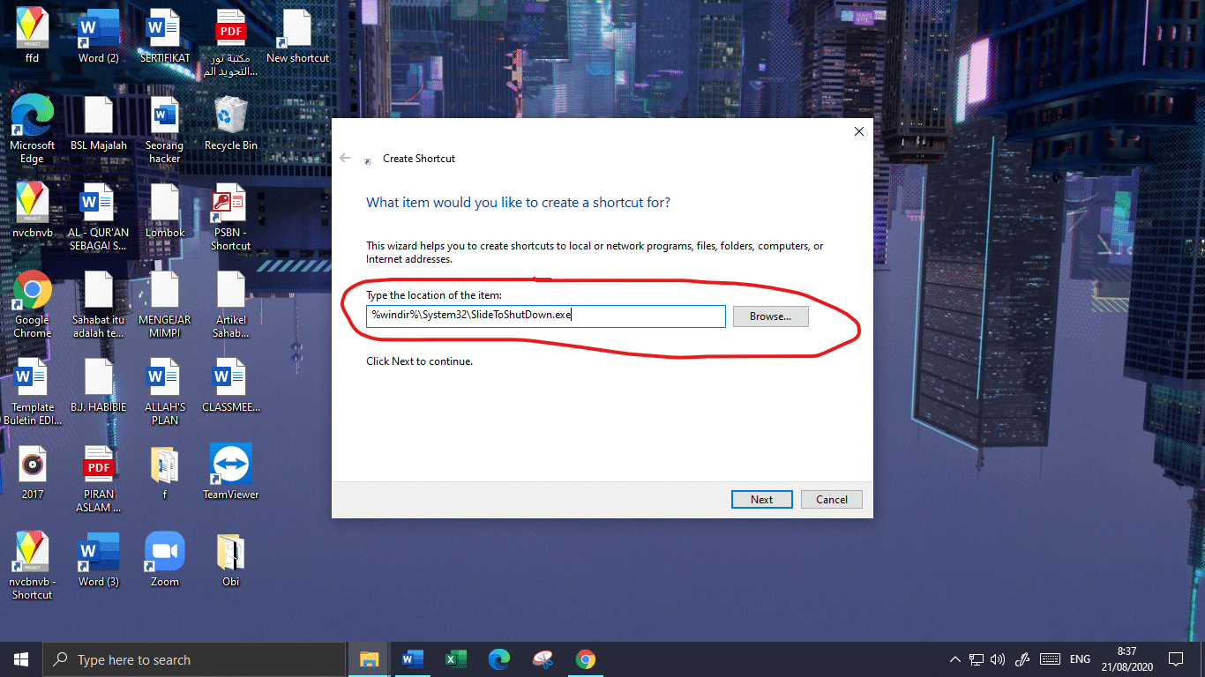
Task: Select the Obi folder icon
Action: click(231, 560)
